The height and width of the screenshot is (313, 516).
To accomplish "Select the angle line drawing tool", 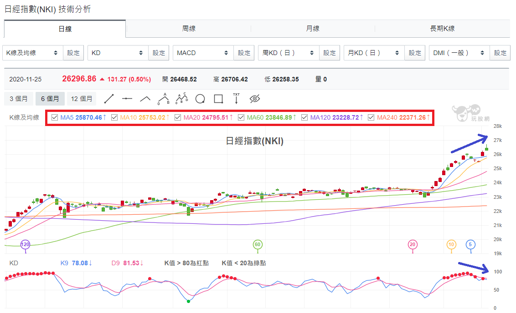I will coord(145,99).
